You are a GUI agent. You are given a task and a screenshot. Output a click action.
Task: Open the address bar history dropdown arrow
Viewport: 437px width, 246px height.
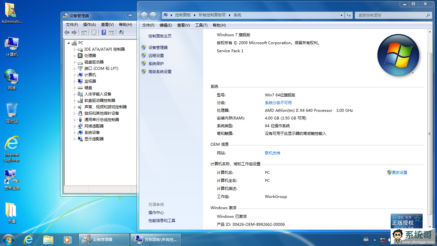(x=342, y=15)
